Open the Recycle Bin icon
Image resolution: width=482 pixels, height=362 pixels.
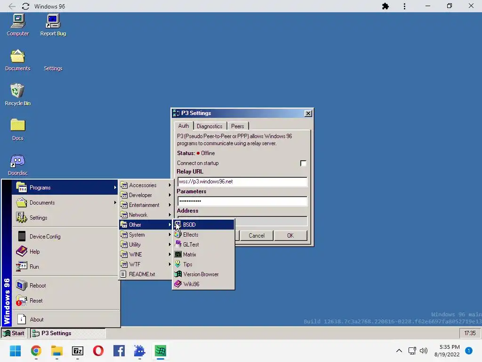click(17, 95)
